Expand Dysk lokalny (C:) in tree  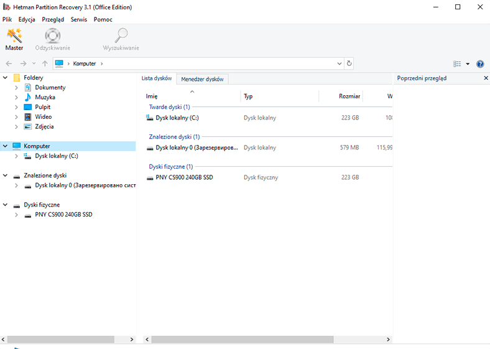pyautogui.click(x=17, y=156)
